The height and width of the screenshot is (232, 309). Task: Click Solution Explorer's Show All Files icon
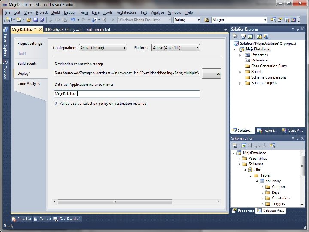click(244, 36)
